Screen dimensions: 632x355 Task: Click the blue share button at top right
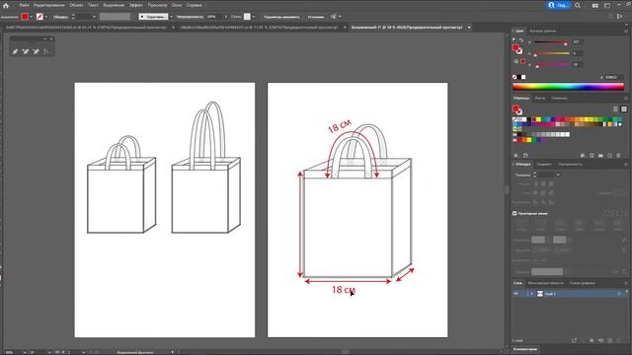(558, 5)
